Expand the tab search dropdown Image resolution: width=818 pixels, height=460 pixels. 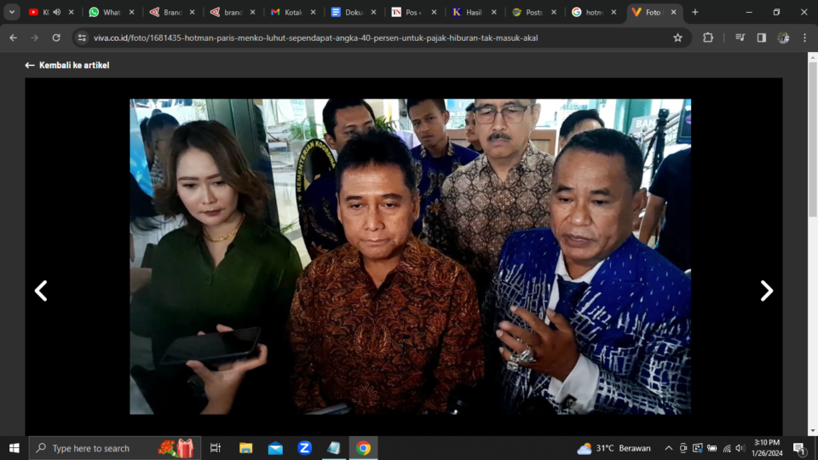(12, 12)
